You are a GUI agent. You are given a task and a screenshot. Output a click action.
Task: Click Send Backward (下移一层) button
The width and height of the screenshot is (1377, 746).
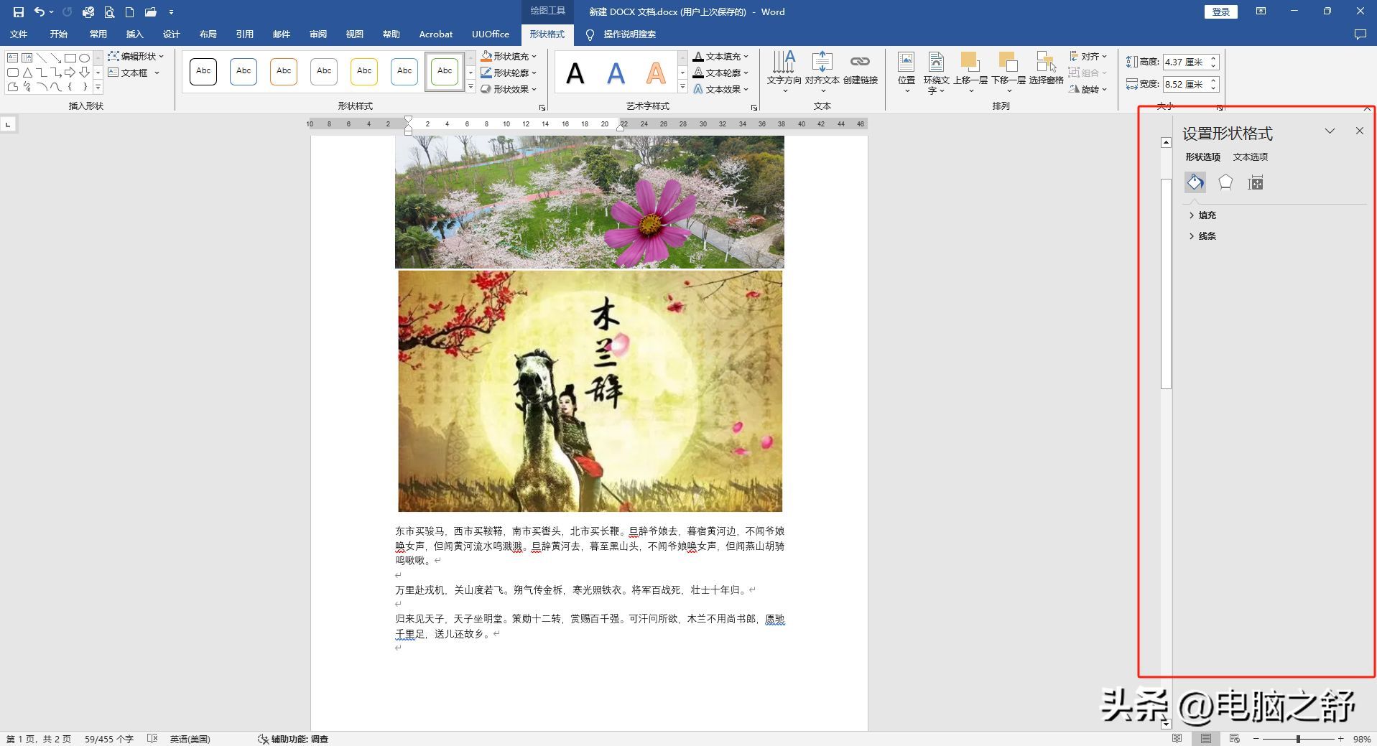pos(1009,73)
